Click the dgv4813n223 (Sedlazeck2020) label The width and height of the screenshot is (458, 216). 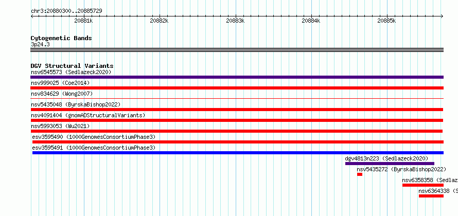(x=386, y=158)
